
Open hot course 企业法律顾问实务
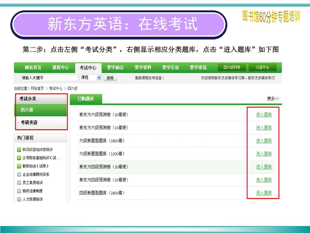[x=36, y=174]
